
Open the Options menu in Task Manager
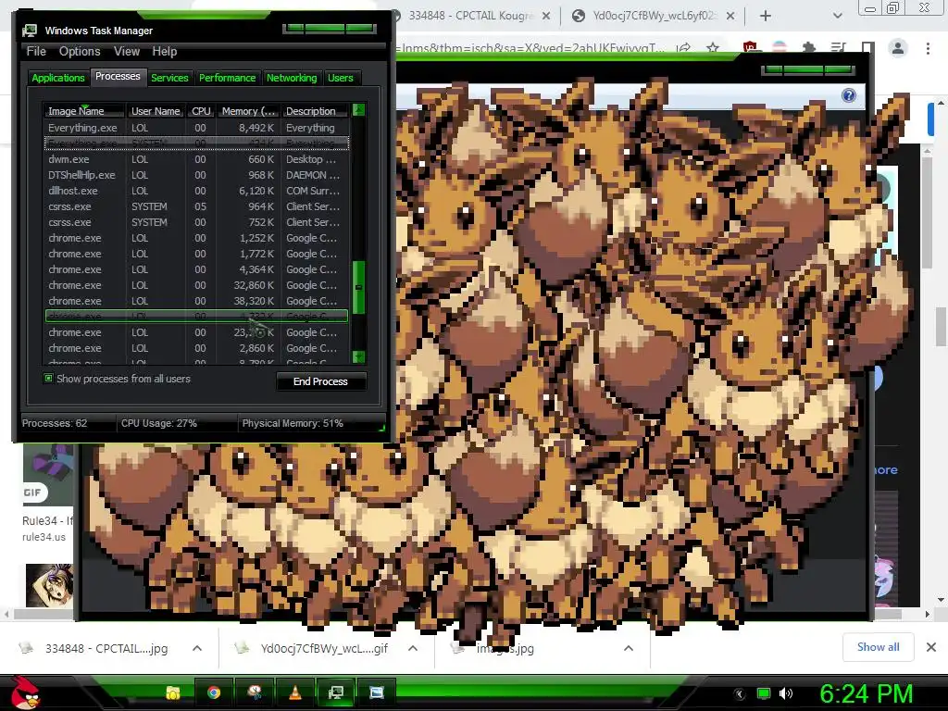pos(80,52)
